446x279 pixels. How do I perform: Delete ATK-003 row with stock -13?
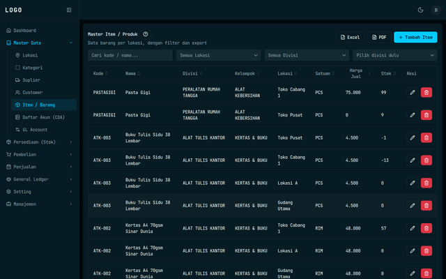pyautogui.click(x=426, y=160)
